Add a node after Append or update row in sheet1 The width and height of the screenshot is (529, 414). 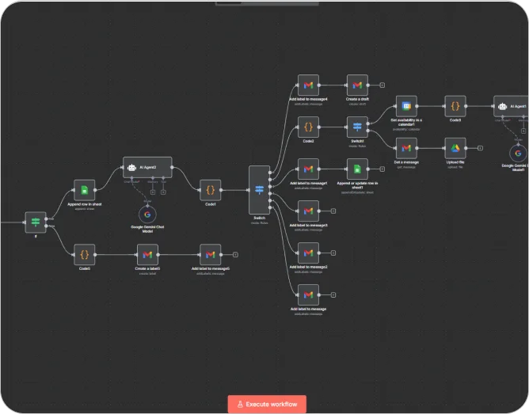[382, 169]
